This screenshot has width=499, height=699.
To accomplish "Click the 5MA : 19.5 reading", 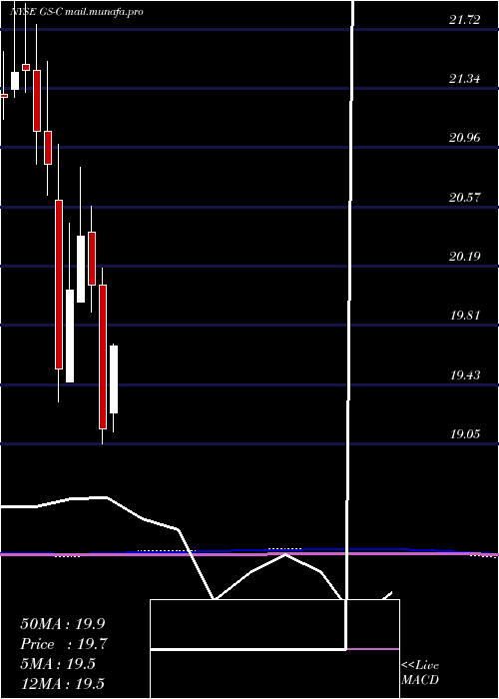I will coord(58,664).
